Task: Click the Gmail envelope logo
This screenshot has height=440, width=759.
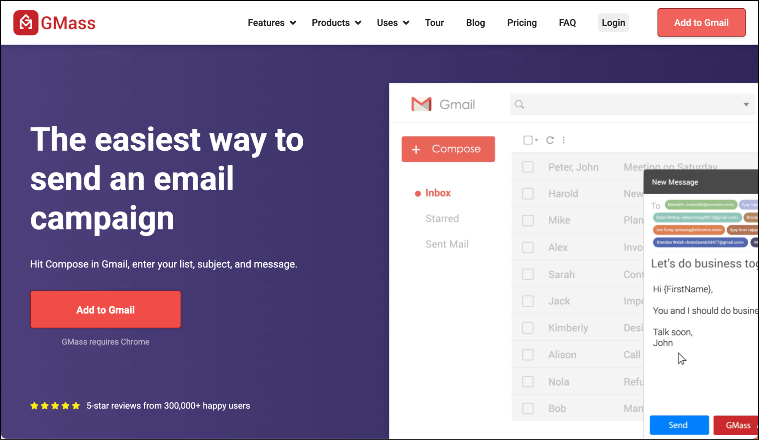Action: click(421, 104)
